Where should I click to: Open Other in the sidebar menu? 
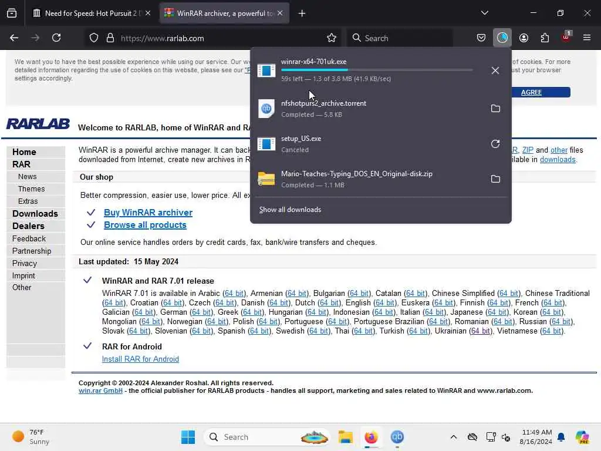22,288
